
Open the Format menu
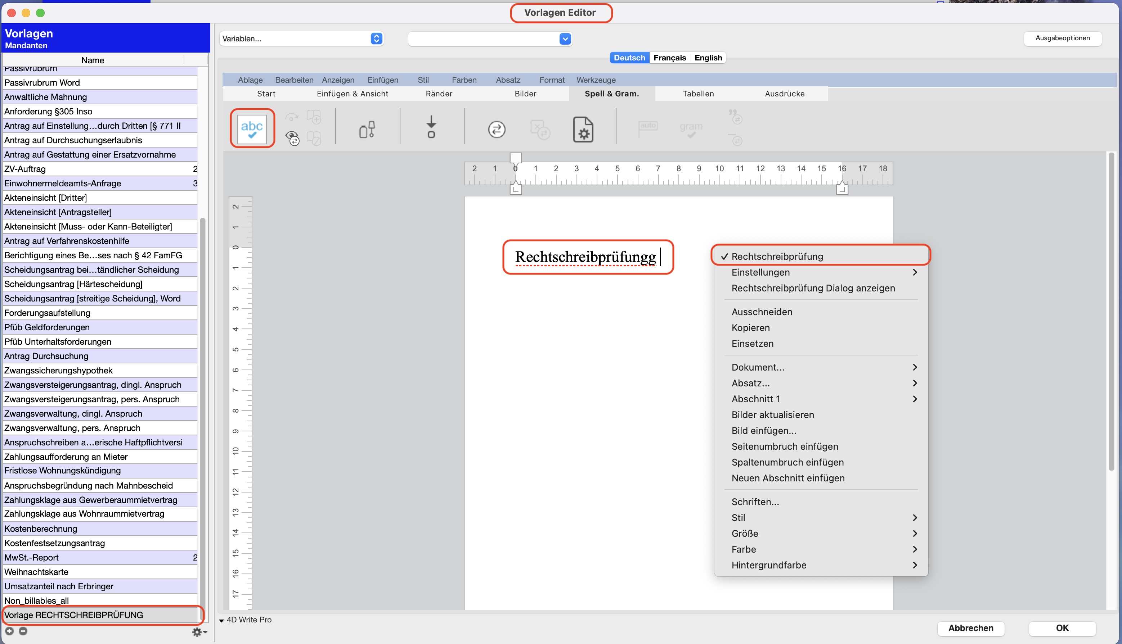click(552, 80)
